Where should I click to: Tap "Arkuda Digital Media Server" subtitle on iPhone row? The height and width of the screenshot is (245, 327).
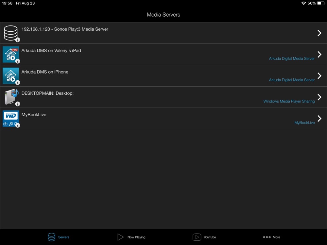pyautogui.click(x=292, y=80)
